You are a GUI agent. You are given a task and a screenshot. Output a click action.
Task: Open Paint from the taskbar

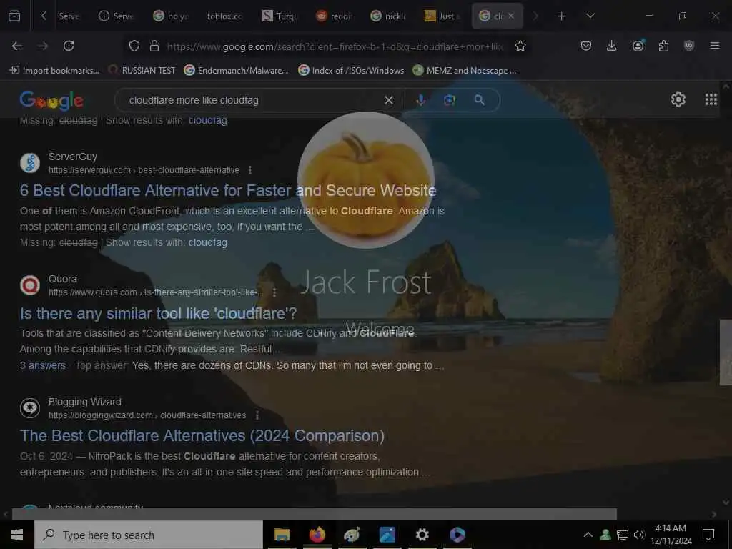pyautogui.click(x=352, y=535)
